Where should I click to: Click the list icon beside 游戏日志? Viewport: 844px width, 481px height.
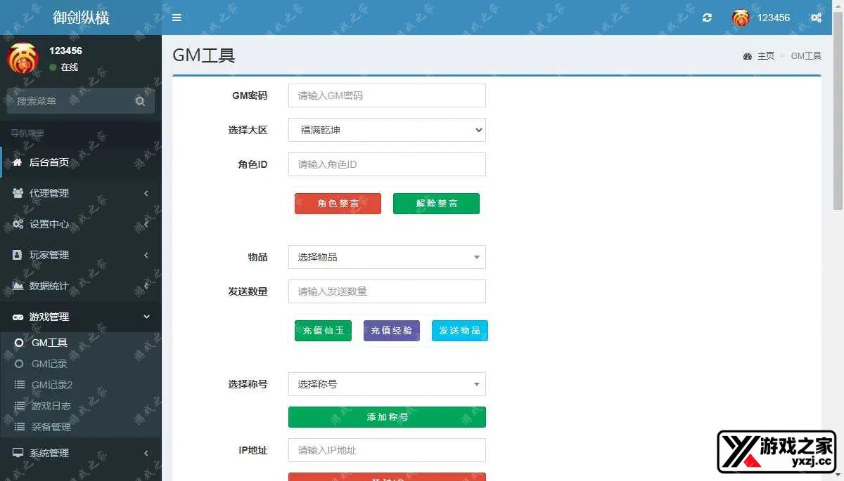(19, 406)
